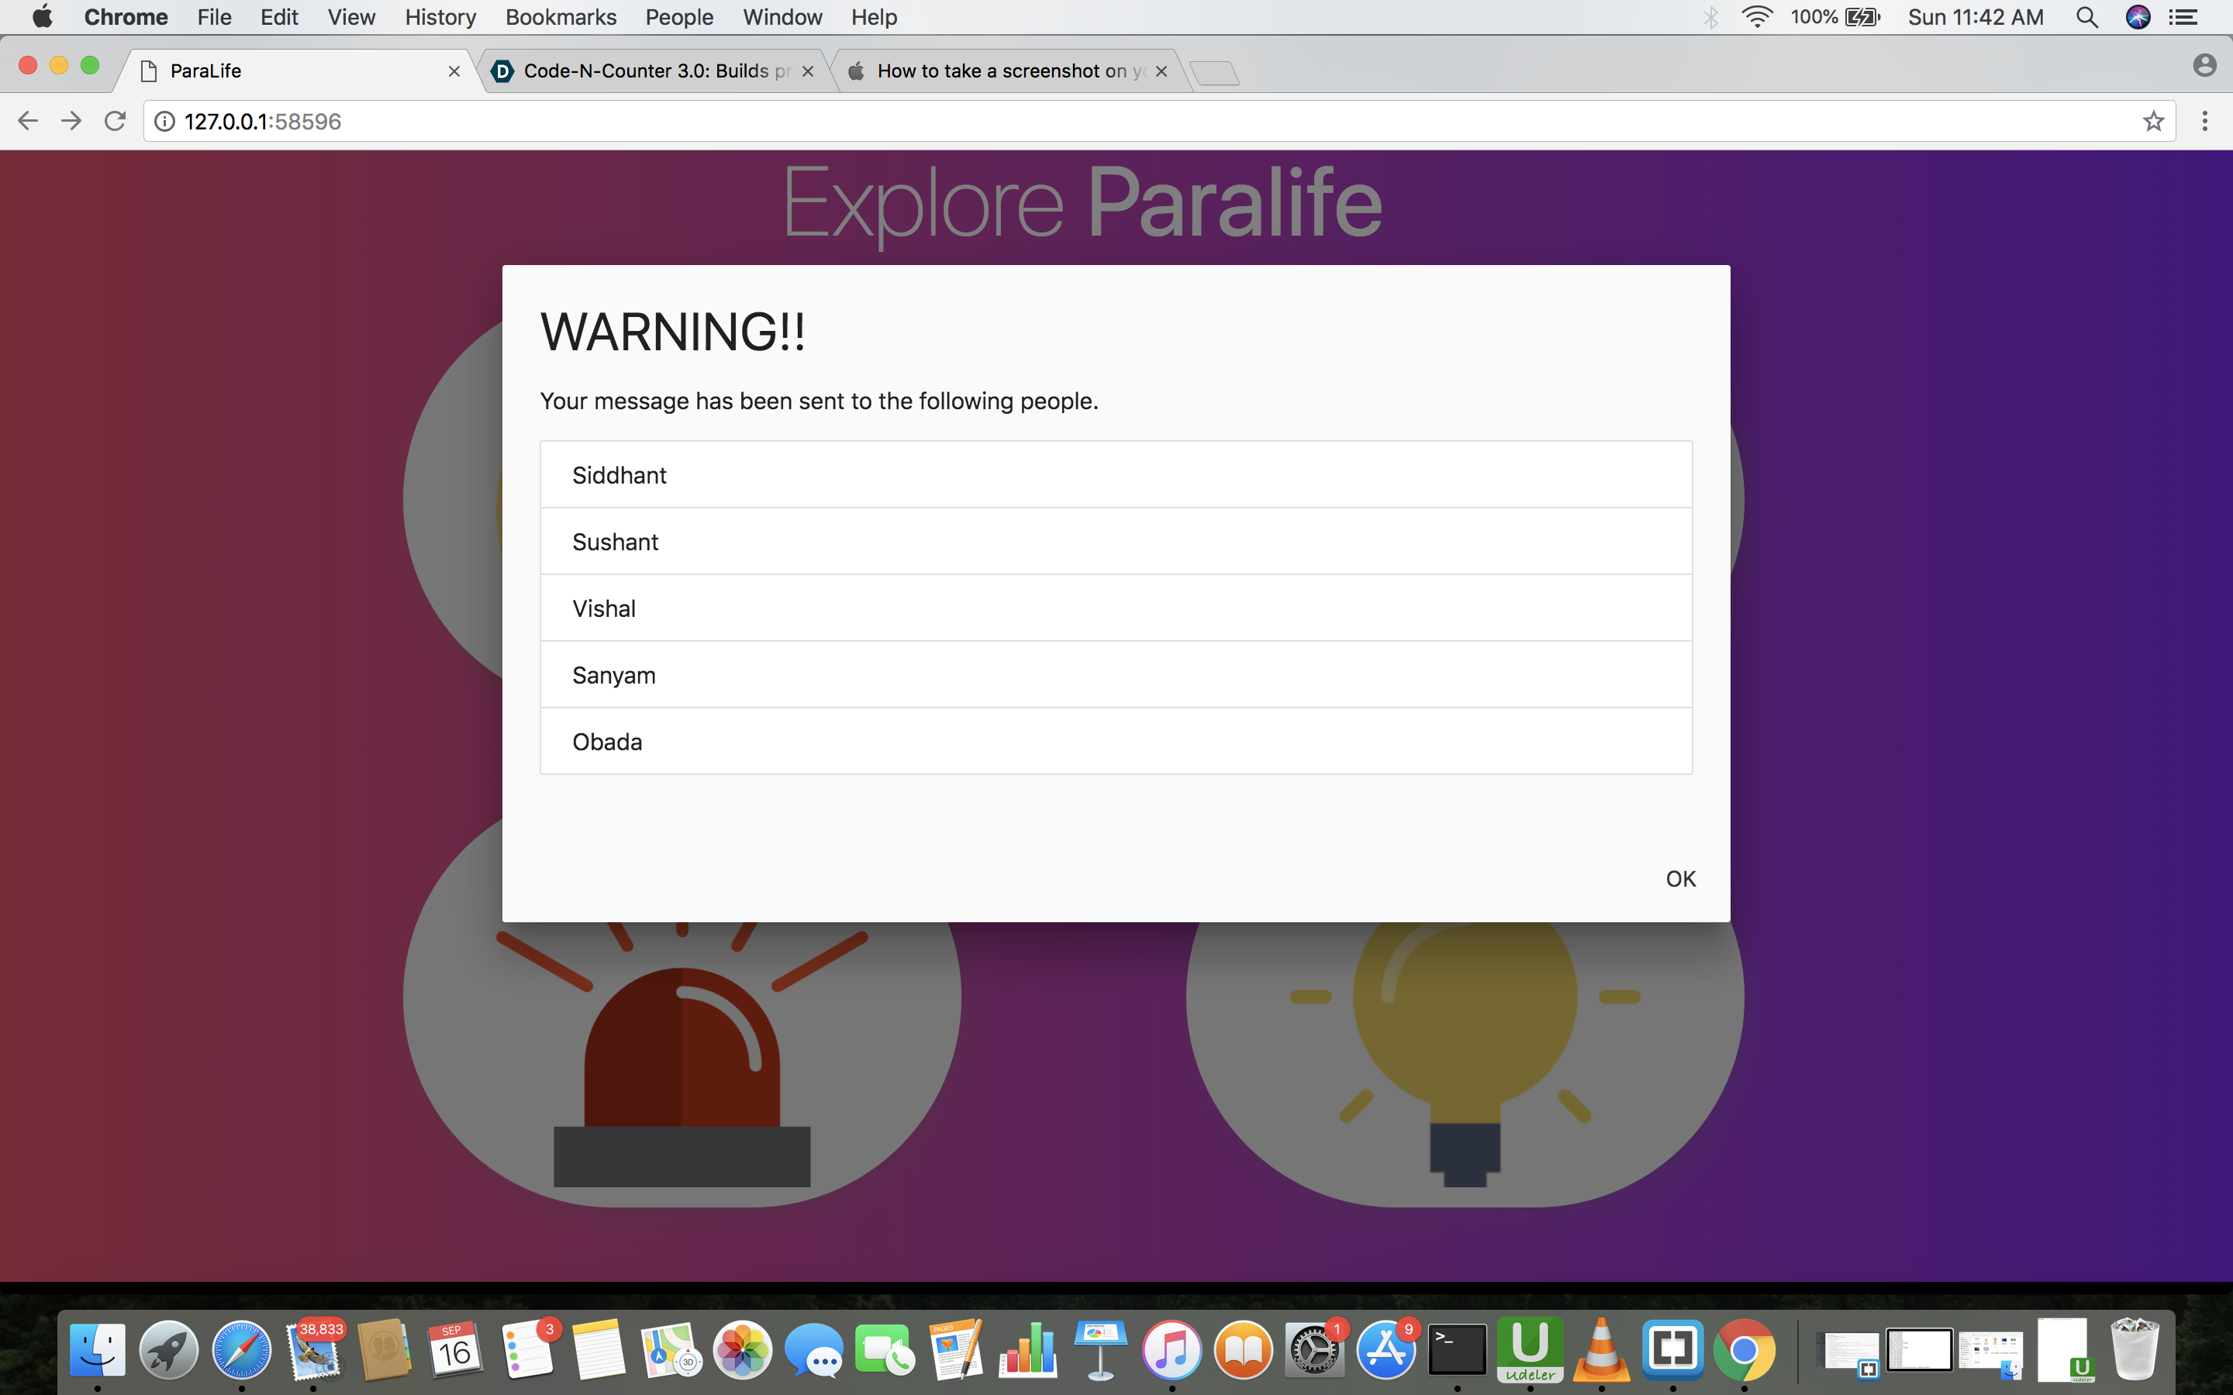Open Chrome profile avatar icon
Viewport: 2233px width, 1395px height.
click(x=2204, y=66)
